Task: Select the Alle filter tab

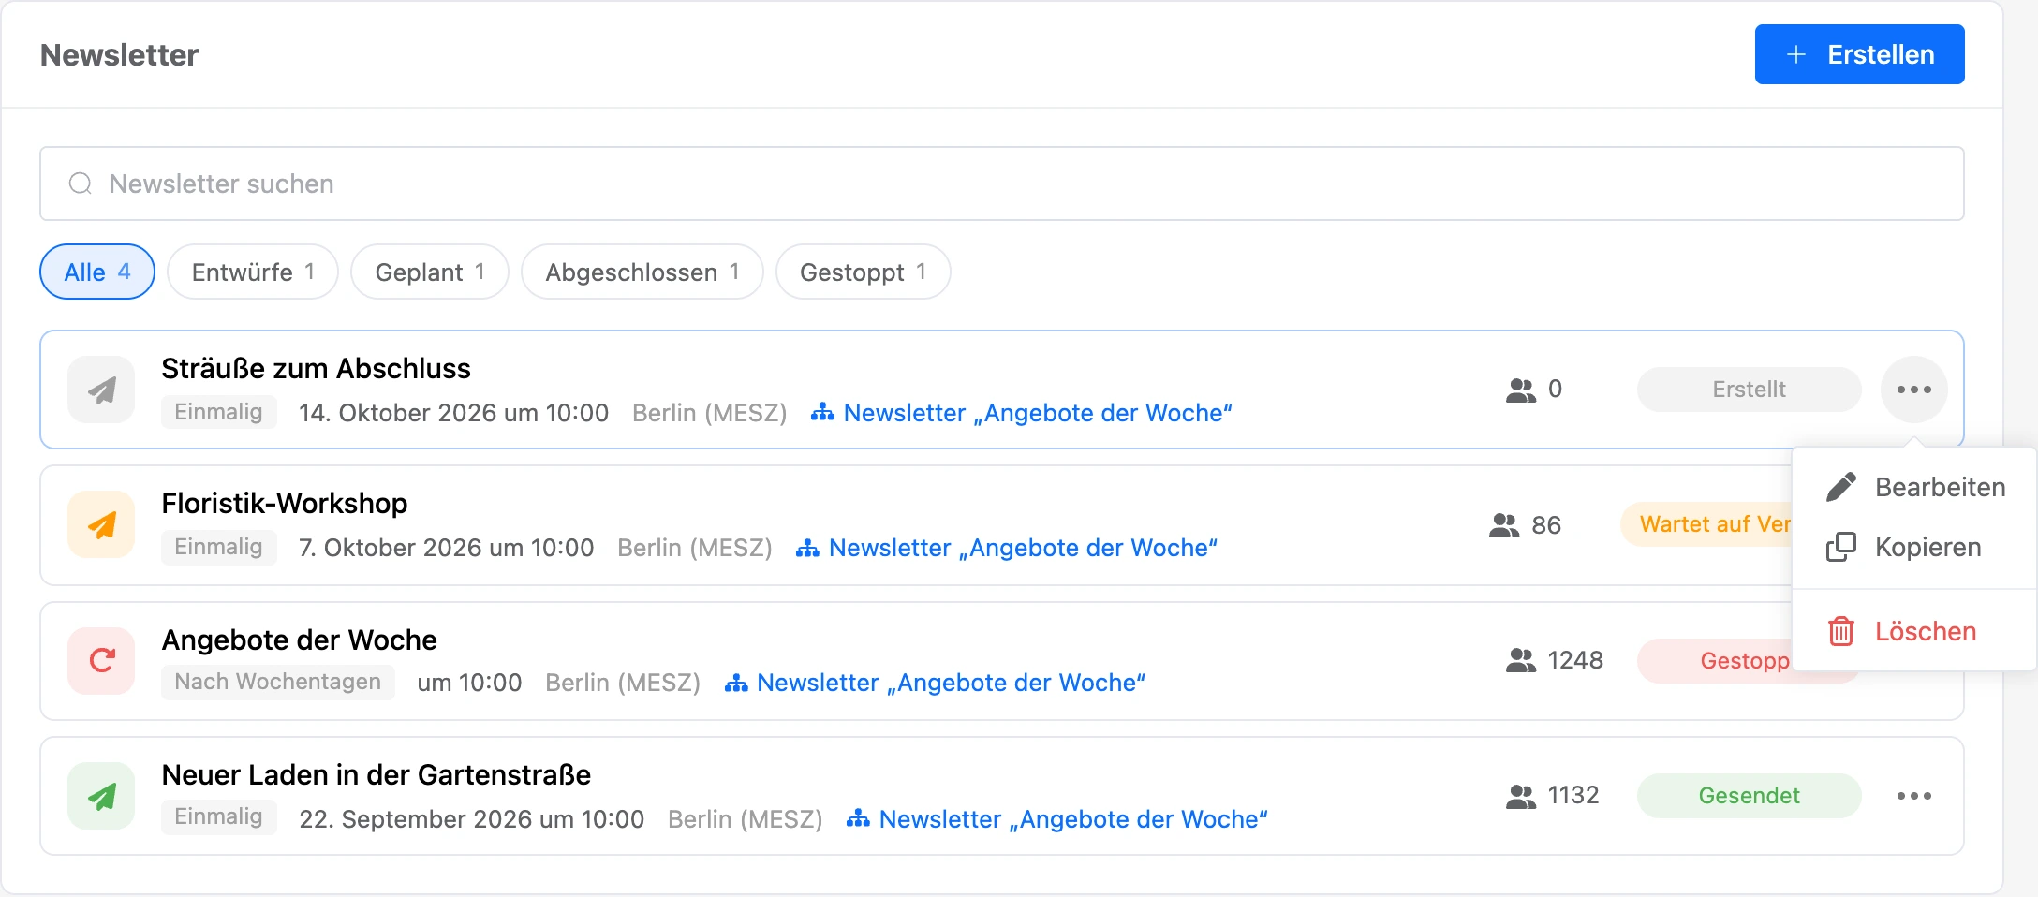Action: (x=97, y=272)
